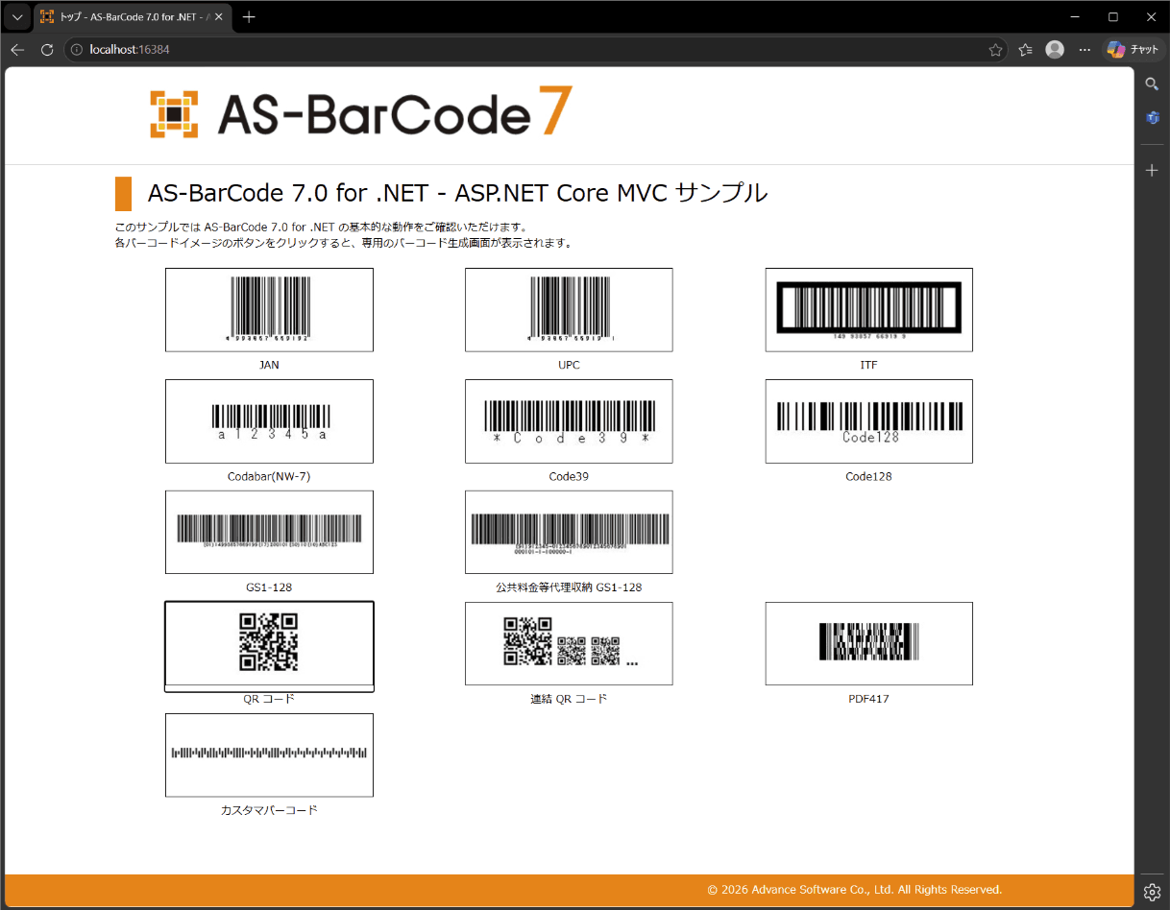Image resolution: width=1170 pixels, height=910 pixels.
Task: Open the GS1-128 barcode image
Action: 269,533
